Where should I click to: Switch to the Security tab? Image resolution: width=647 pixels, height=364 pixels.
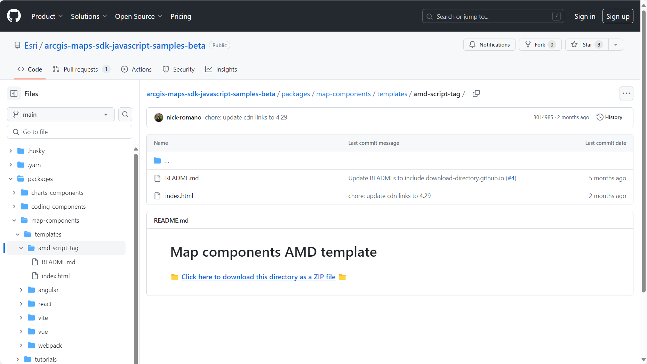[x=179, y=69]
